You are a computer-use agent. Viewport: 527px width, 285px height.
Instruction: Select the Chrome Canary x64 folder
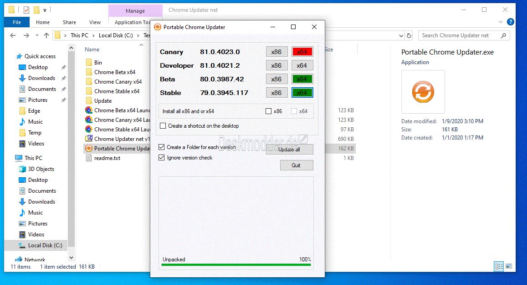tap(118, 82)
